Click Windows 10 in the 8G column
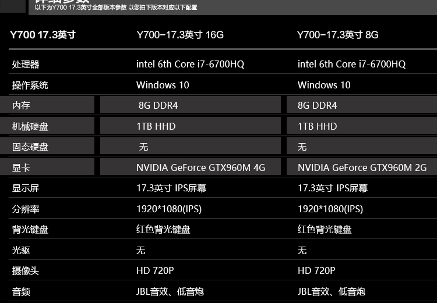 point(324,85)
